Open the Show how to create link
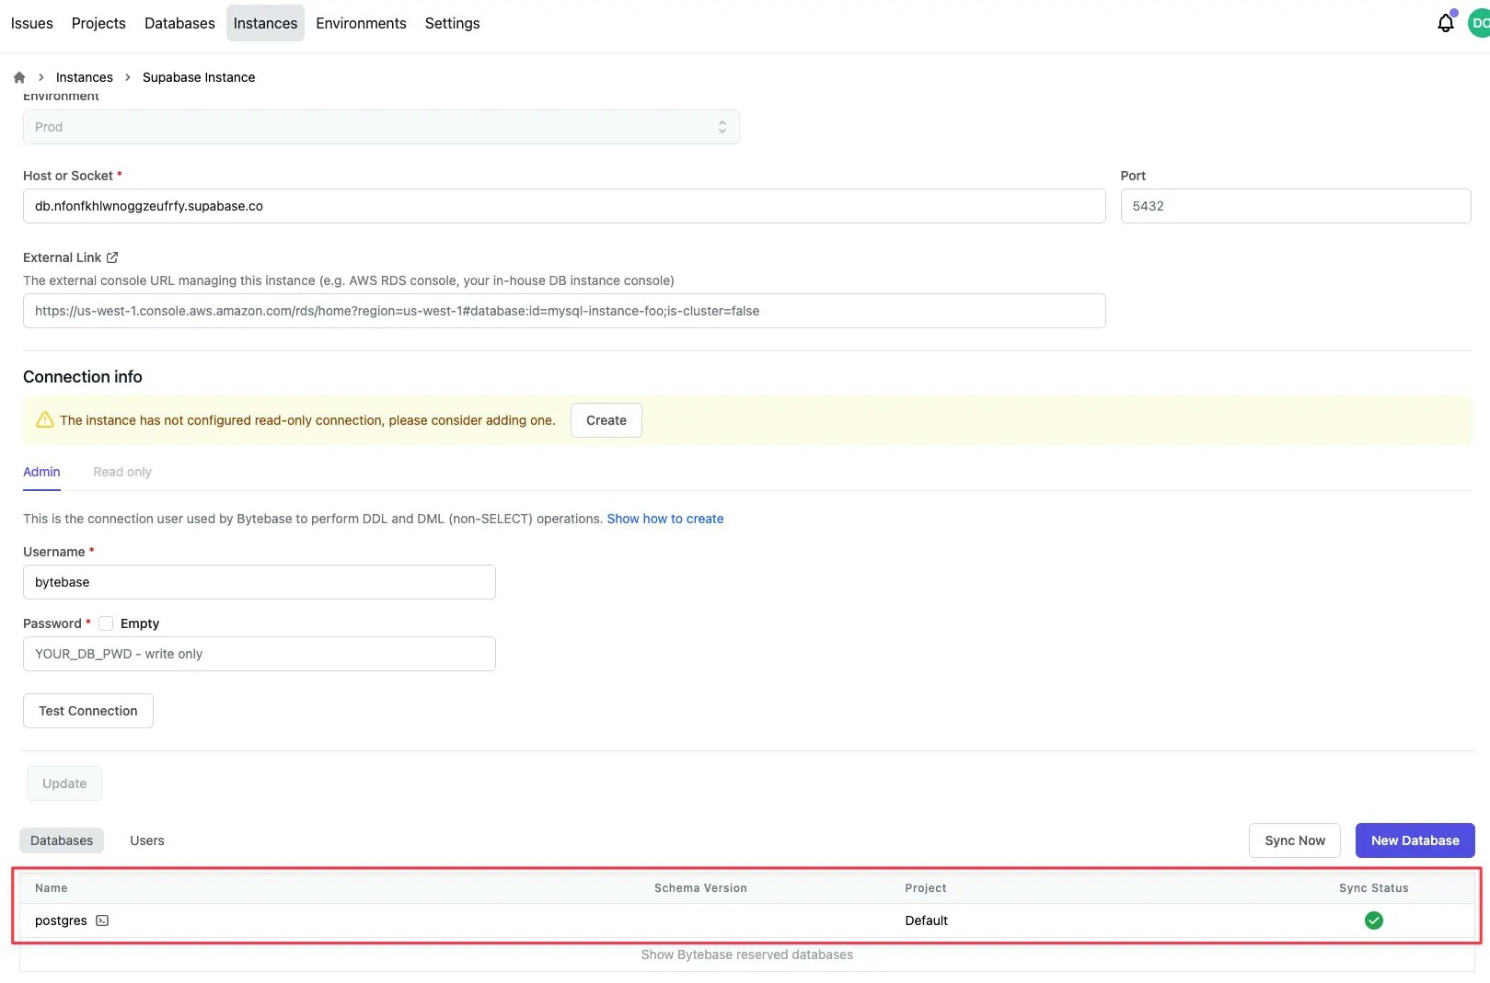The width and height of the screenshot is (1490, 983). 664,518
